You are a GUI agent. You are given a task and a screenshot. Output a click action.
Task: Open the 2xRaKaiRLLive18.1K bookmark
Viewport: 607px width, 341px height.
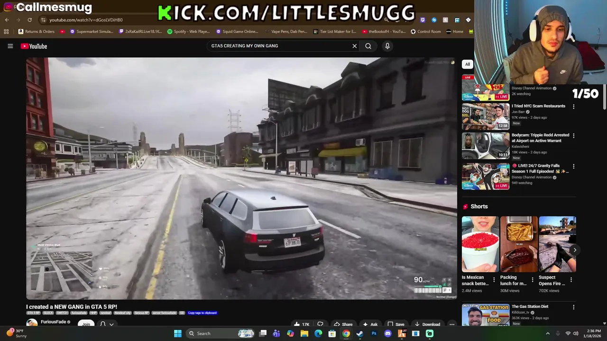(140, 32)
